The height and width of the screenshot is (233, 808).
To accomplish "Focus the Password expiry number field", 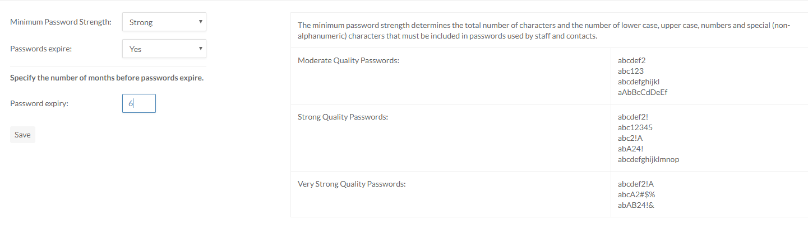I will (138, 103).
